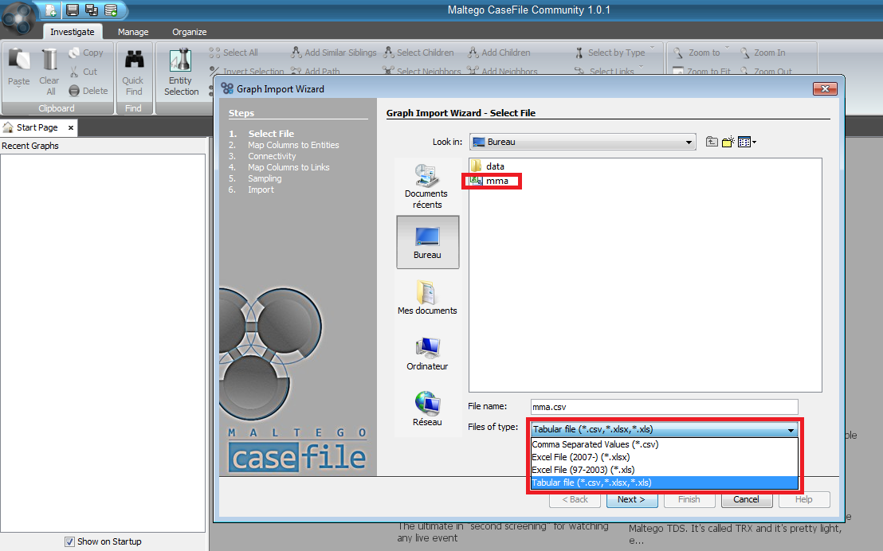Select the Start Page tab
The height and width of the screenshot is (551, 883).
coord(37,127)
